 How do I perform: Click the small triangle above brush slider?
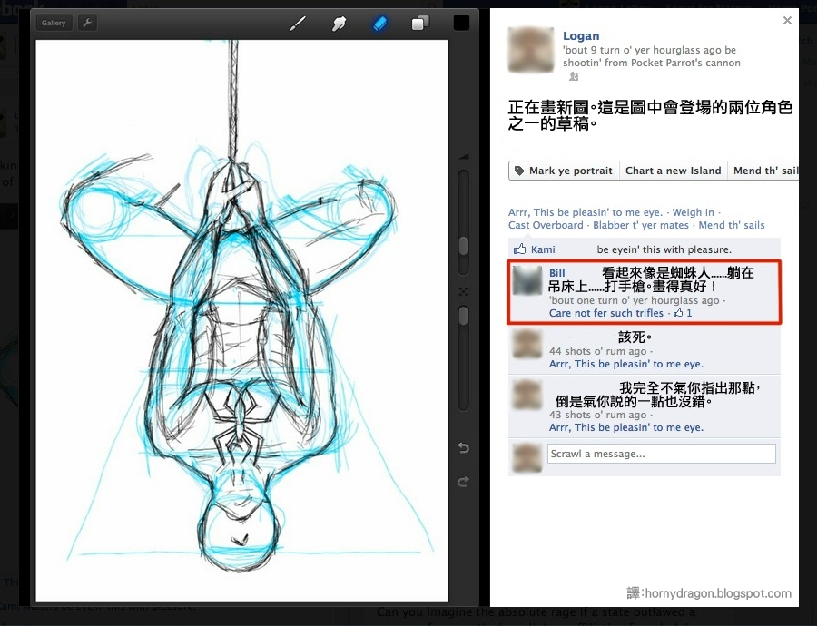pyautogui.click(x=463, y=156)
